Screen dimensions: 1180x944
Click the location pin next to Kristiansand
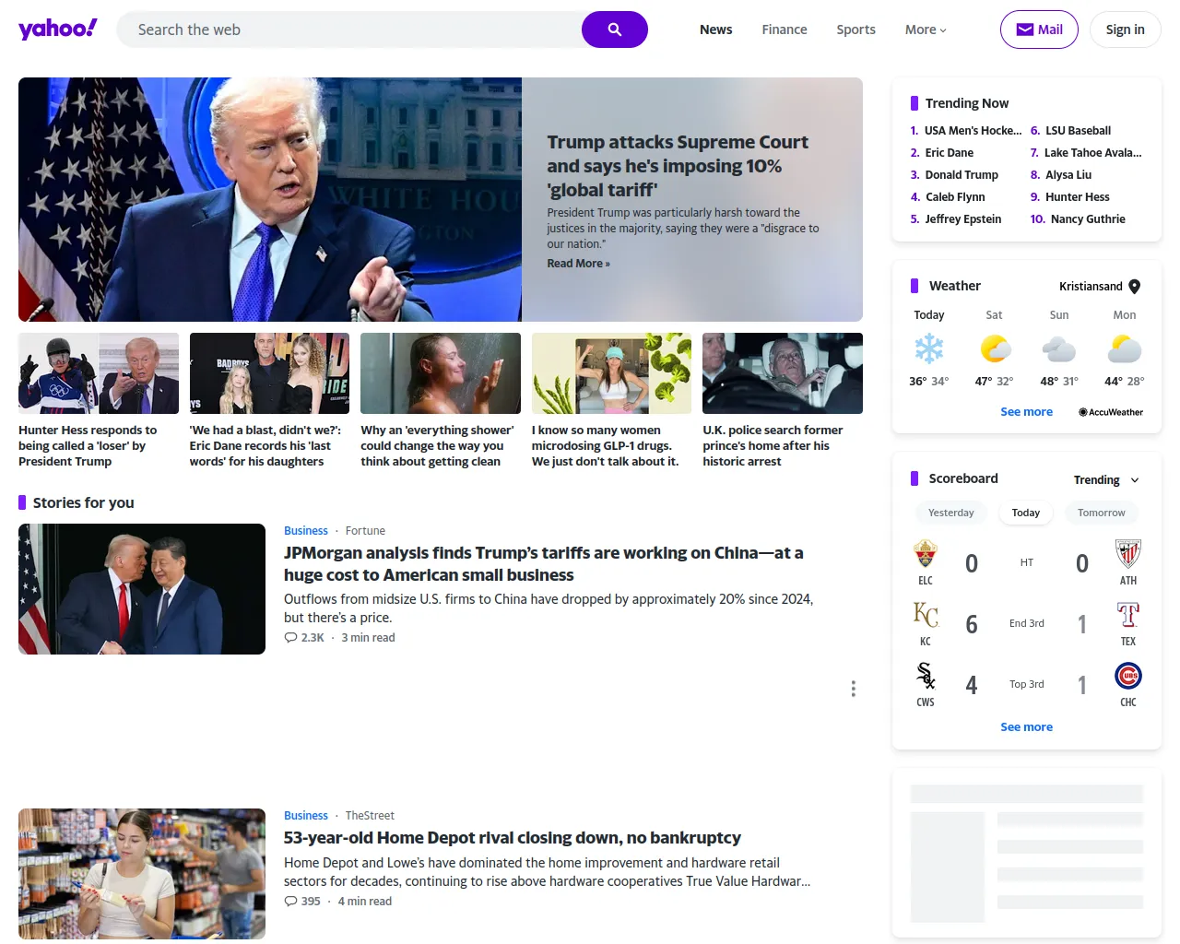click(x=1134, y=286)
